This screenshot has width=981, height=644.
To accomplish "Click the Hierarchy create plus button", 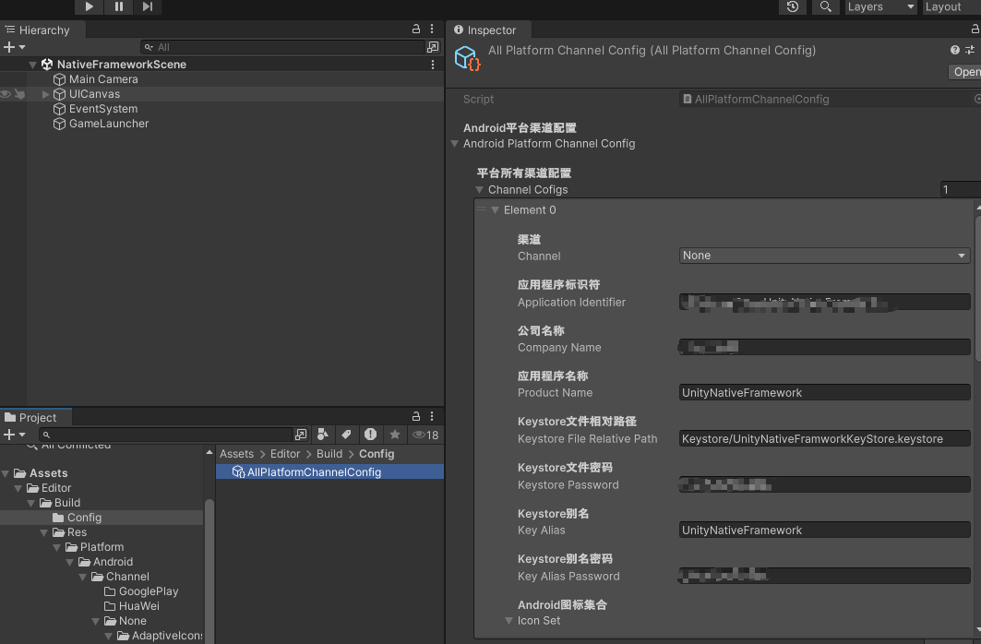I will click(x=8, y=47).
